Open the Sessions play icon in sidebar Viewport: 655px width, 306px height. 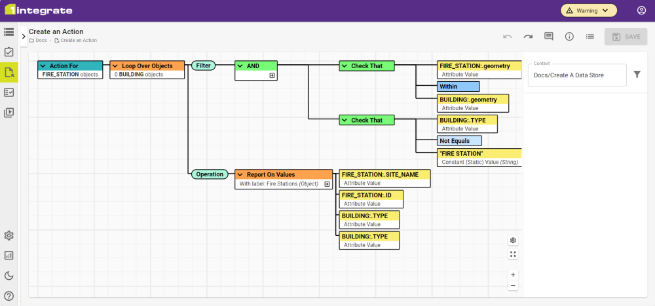pos(9,112)
